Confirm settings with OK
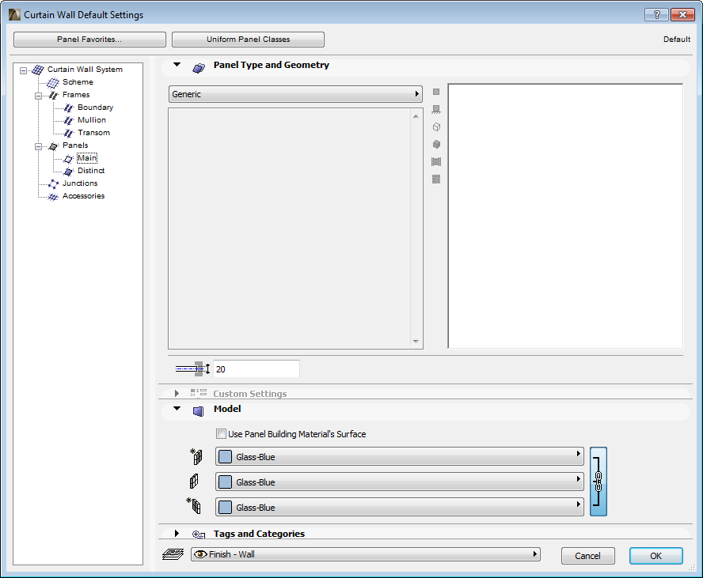703x578 pixels. (x=656, y=556)
